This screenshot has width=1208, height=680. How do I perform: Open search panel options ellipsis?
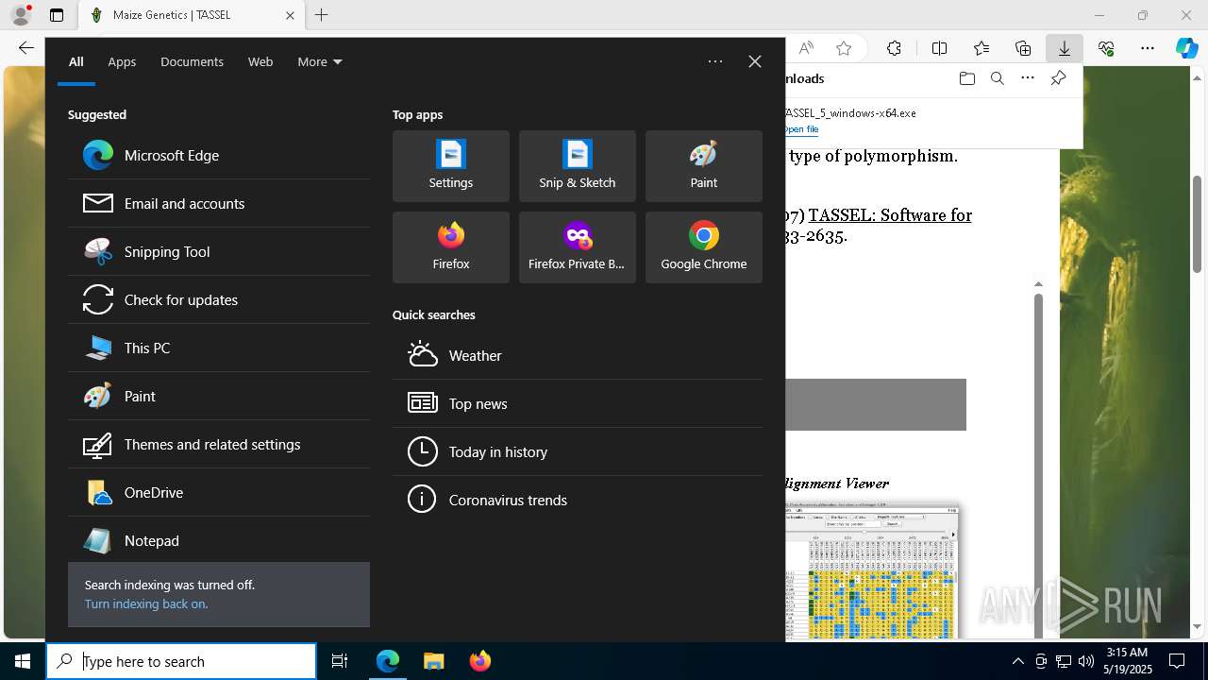[x=715, y=61]
